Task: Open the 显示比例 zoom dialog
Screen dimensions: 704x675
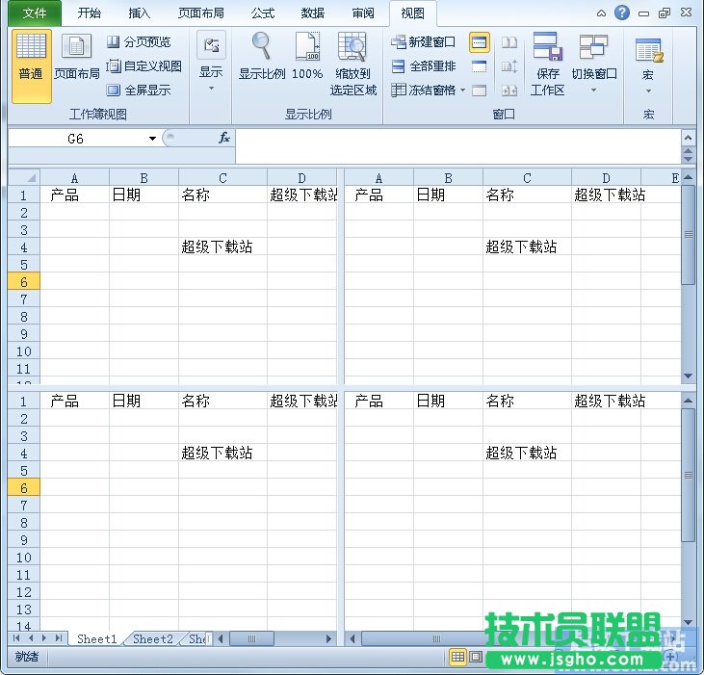Action: pos(262,57)
